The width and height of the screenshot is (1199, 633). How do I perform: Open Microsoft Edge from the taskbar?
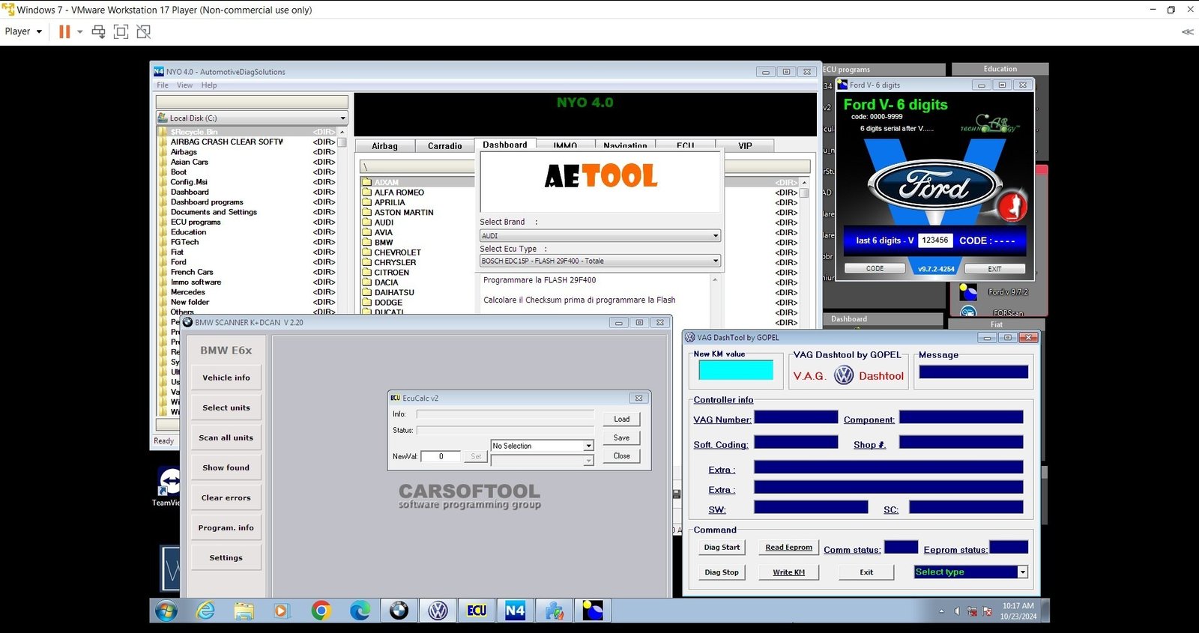pos(360,611)
